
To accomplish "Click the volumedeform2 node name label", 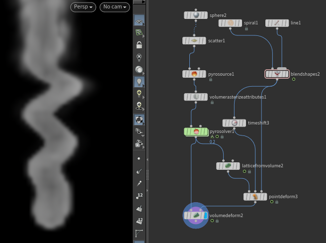I will coord(226,216).
